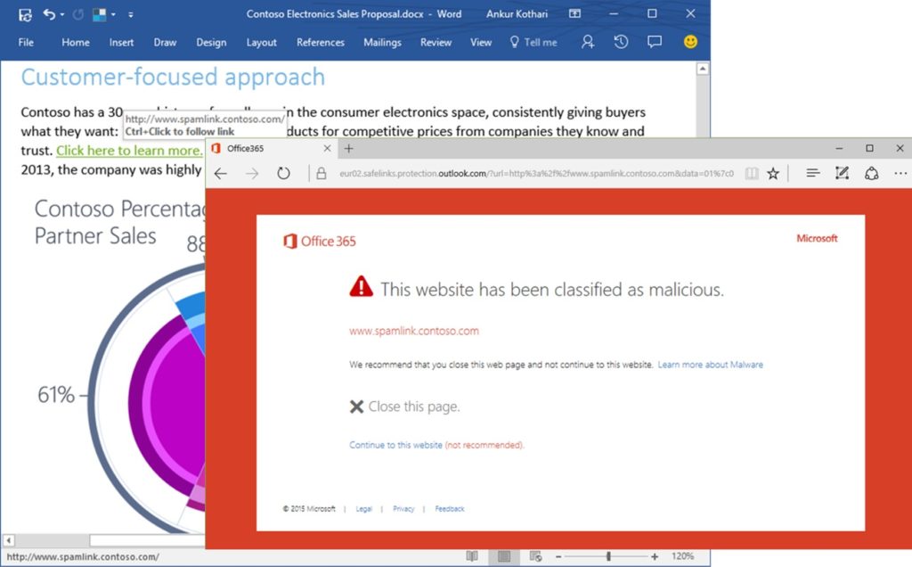Refresh the browser page
This screenshot has width=912, height=567.
pos(283,173)
